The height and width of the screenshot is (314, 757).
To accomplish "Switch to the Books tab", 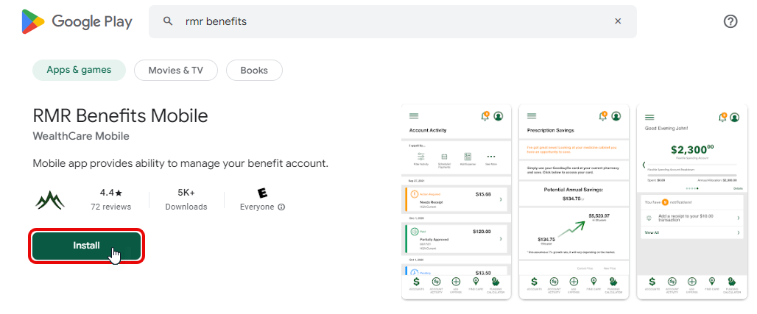I will pyautogui.click(x=254, y=71).
